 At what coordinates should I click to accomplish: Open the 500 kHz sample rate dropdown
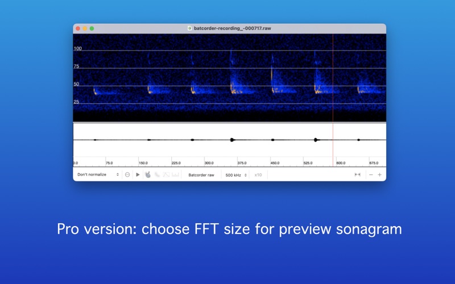pos(236,175)
